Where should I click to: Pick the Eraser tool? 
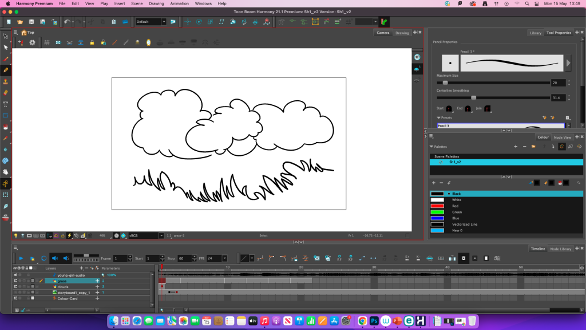tap(6, 92)
